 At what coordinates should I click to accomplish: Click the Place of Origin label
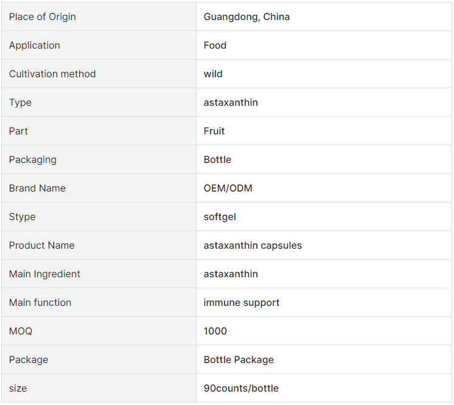[42, 17]
